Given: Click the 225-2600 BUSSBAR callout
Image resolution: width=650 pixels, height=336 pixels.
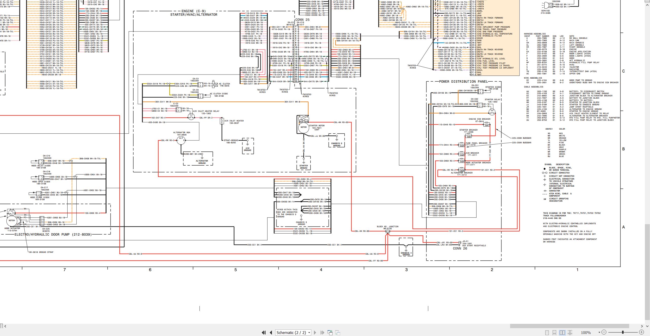Looking at the screenshot, I should click(522, 138).
